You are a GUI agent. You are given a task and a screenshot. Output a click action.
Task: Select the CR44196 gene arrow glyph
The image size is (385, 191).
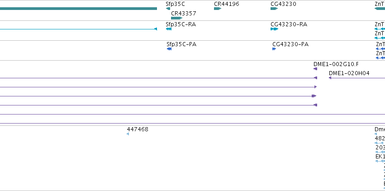[218, 9]
